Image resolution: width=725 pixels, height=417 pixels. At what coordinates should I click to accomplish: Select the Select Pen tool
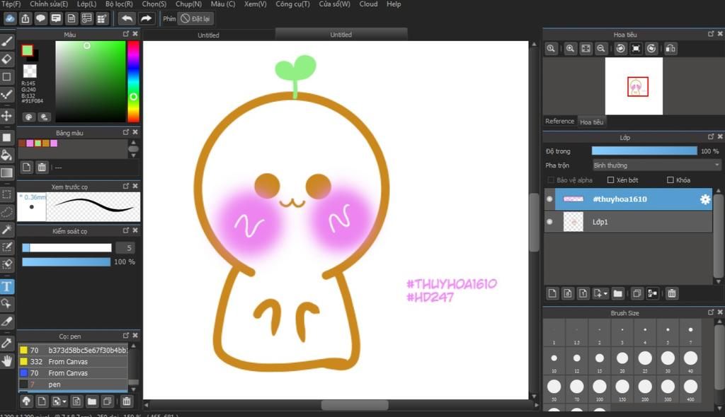pyautogui.click(x=7, y=247)
